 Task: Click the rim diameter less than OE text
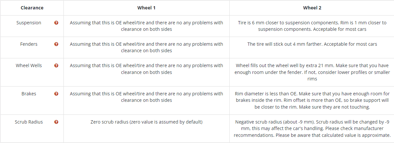(x=312, y=100)
